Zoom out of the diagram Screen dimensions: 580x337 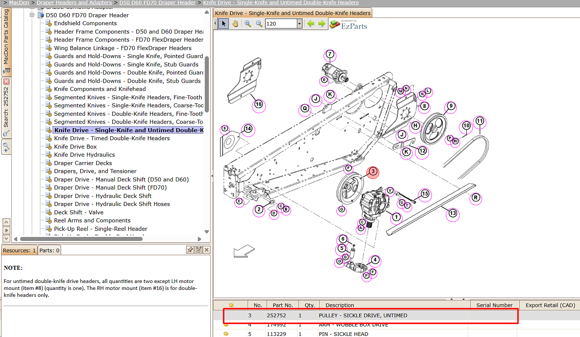(x=259, y=24)
